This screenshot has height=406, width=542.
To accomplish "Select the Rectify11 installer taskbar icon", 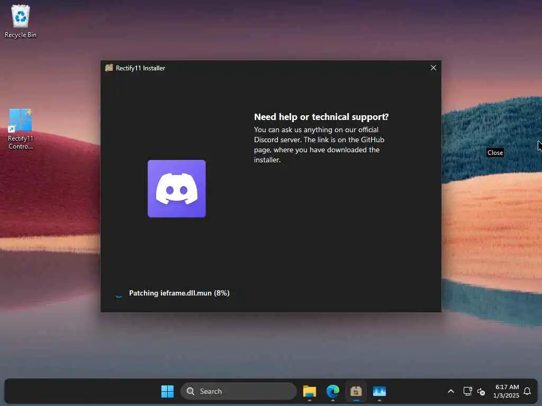I will (356, 391).
